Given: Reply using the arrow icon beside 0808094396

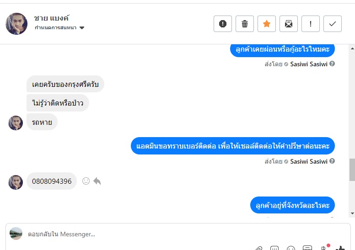Looking at the screenshot, I should [x=97, y=181].
